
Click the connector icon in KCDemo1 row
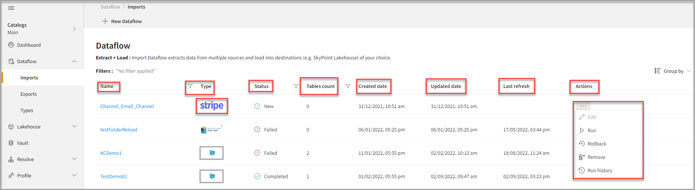pos(212,153)
